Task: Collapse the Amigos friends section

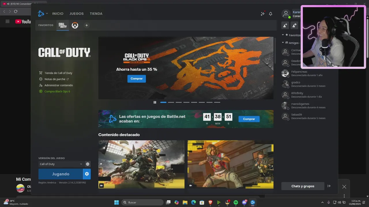Action: tap(283, 43)
